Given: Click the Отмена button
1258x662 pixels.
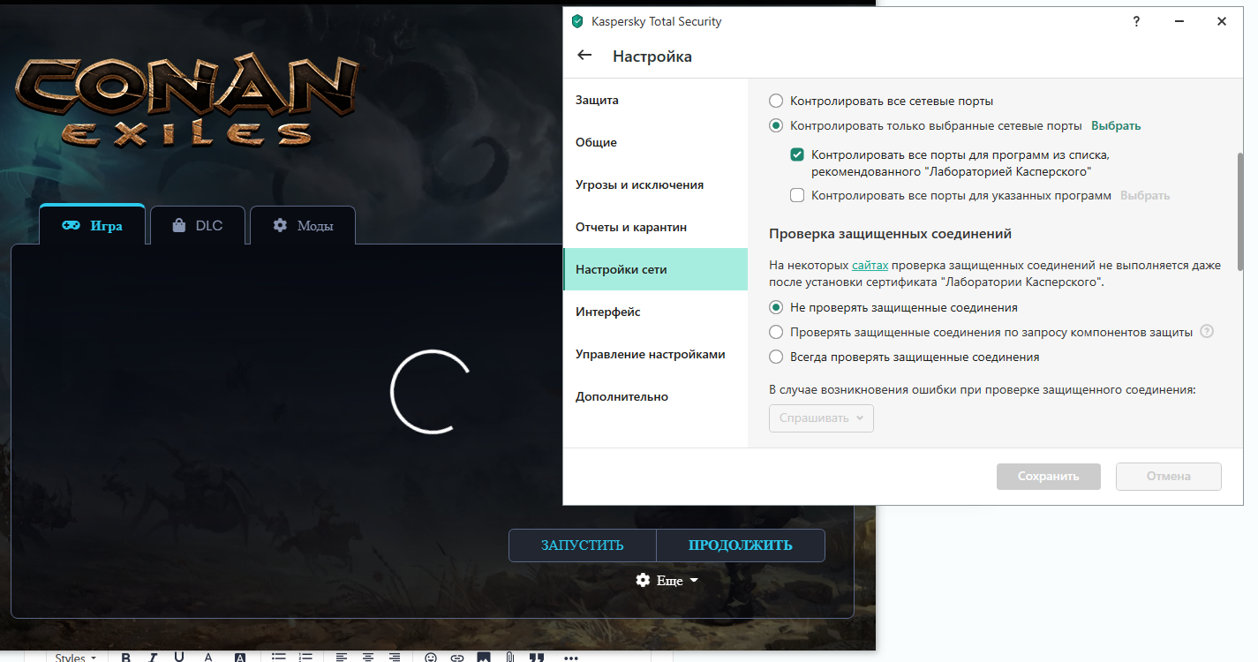Looking at the screenshot, I should coord(1169,476).
